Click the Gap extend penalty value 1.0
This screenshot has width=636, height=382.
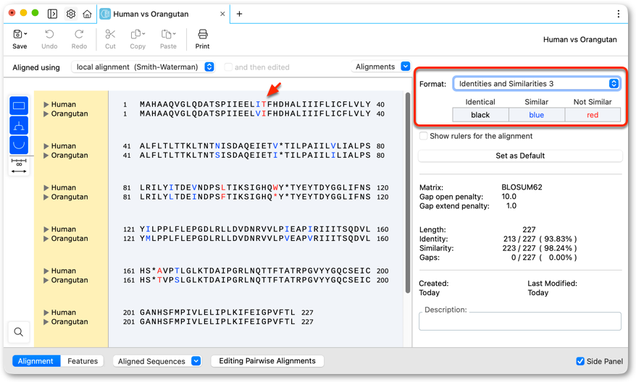point(511,205)
